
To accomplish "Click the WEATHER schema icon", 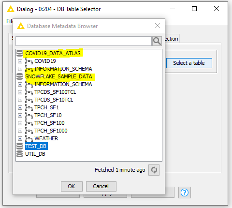I will [x=29, y=138].
